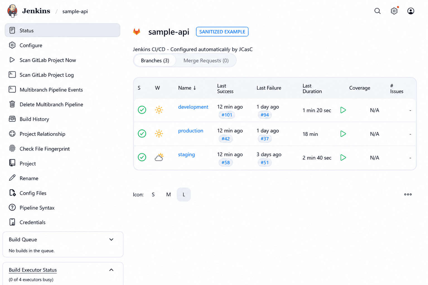Open build #42 badge

[x=226, y=139]
